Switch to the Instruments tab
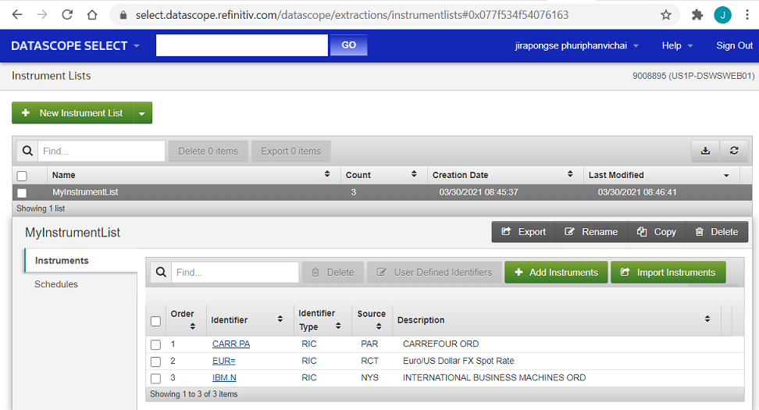 click(x=81, y=260)
